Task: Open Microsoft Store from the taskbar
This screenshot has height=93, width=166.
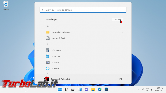Action: [x=106, y=89]
